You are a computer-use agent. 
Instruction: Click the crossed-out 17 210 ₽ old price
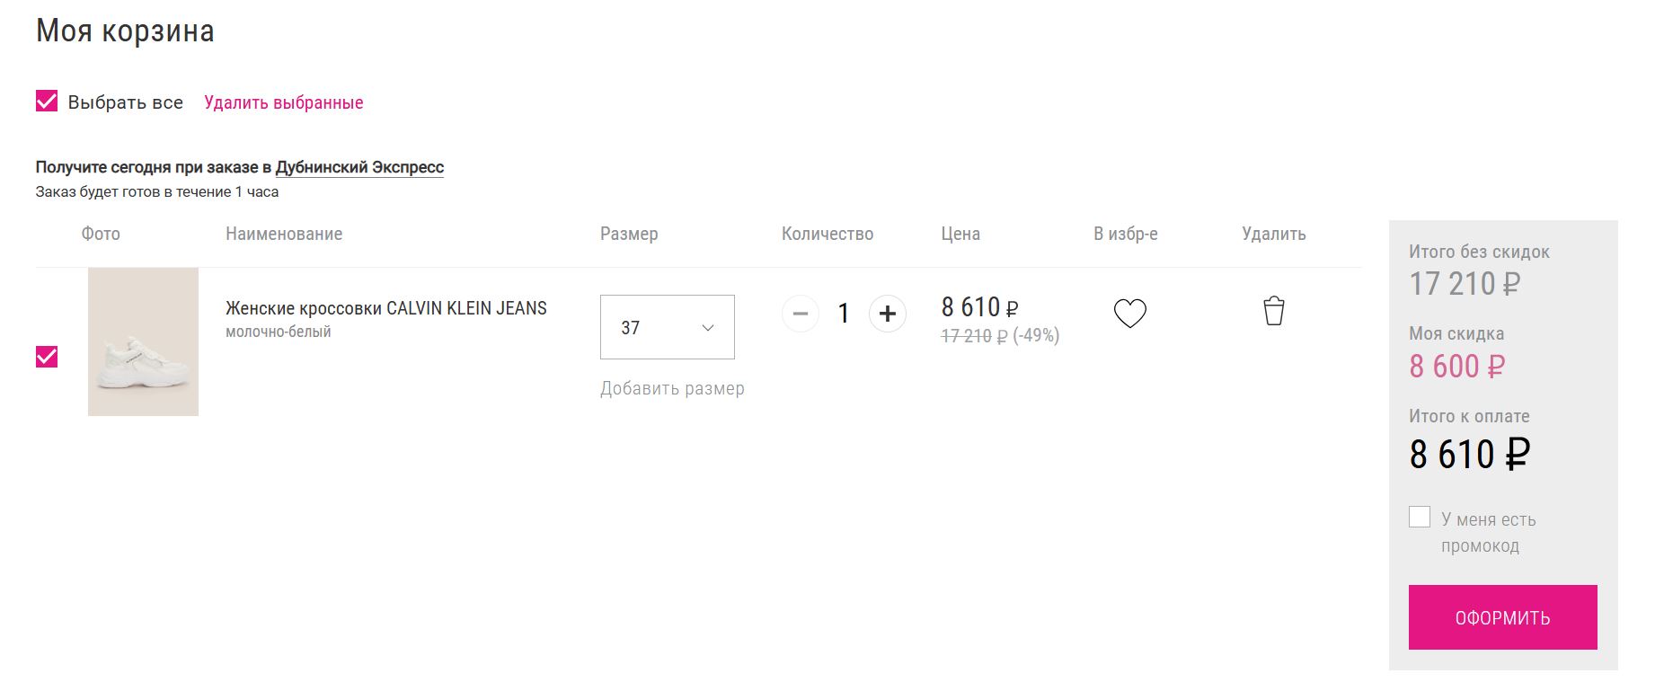coord(974,336)
